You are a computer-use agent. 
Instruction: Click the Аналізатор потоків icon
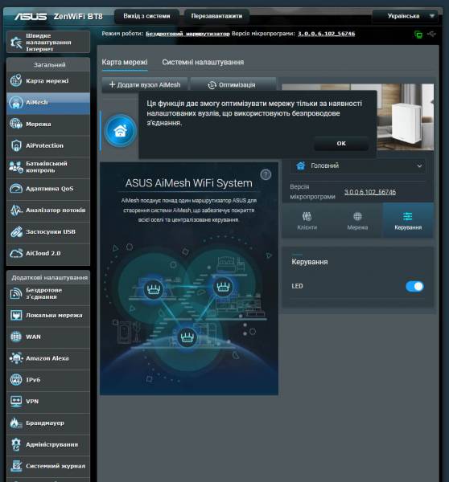16,210
